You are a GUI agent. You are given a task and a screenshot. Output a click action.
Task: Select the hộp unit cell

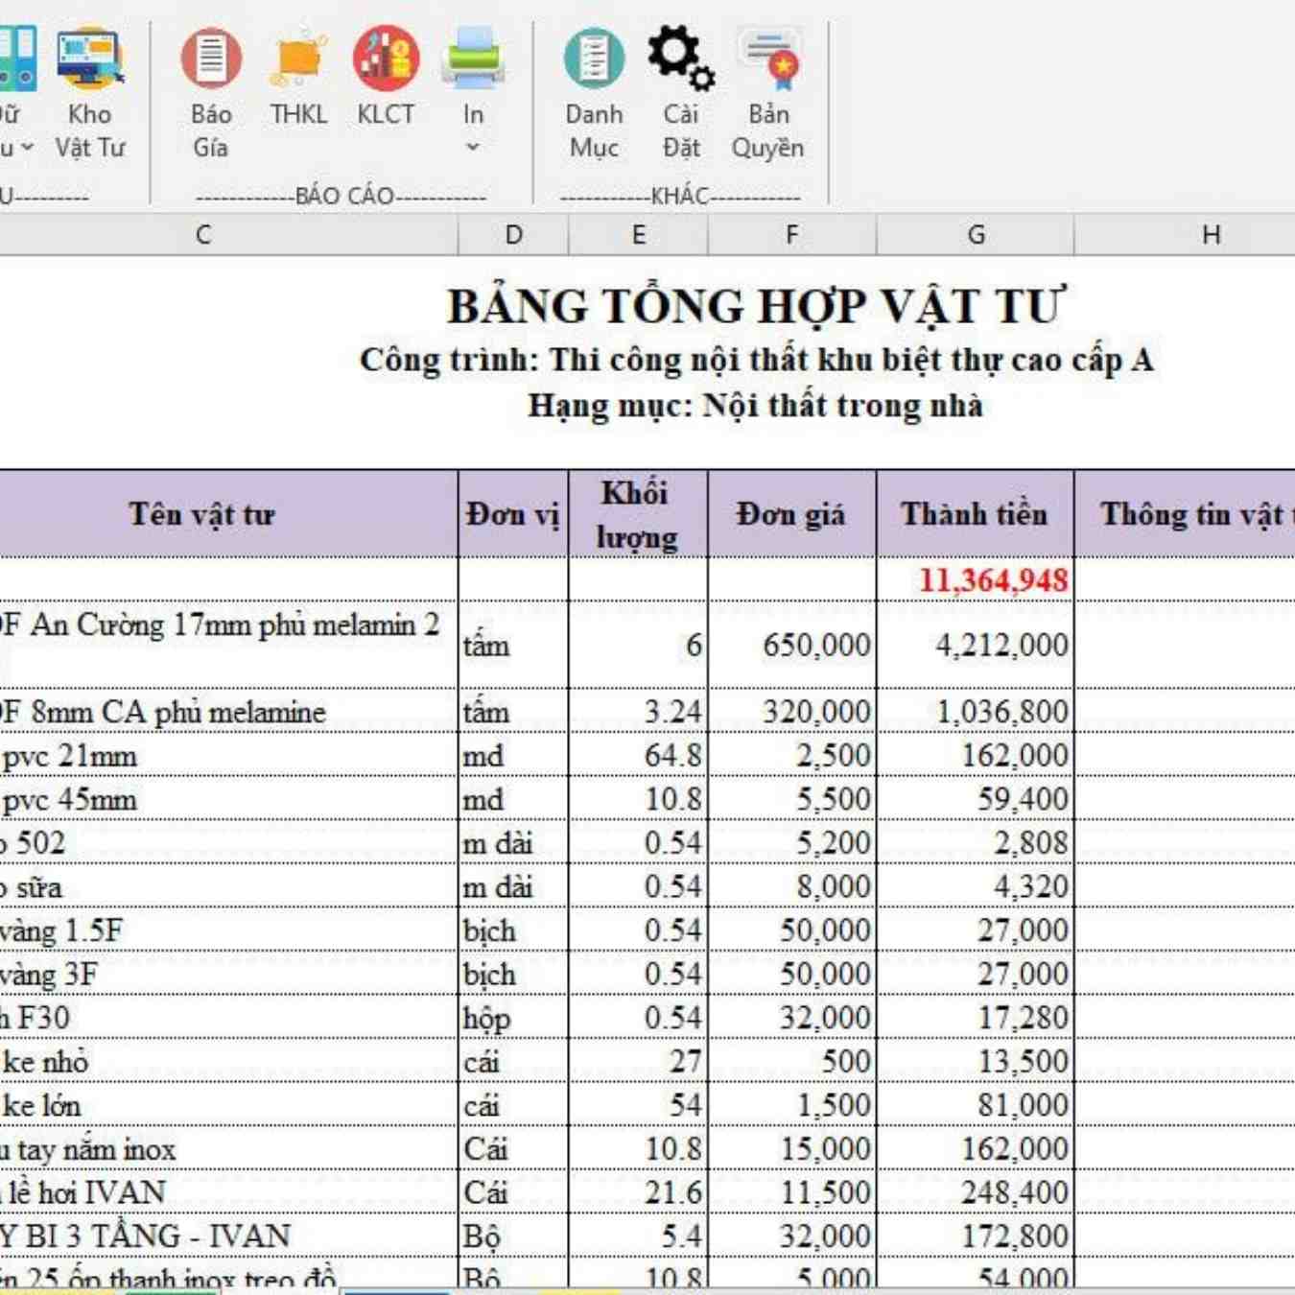point(513,1018)
